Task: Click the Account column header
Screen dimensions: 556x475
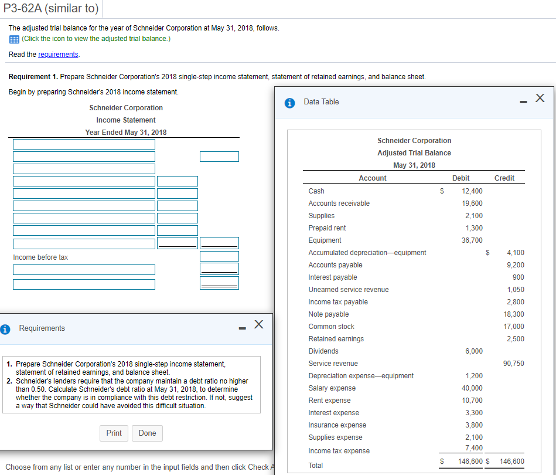Action: [x=372, y=178]
